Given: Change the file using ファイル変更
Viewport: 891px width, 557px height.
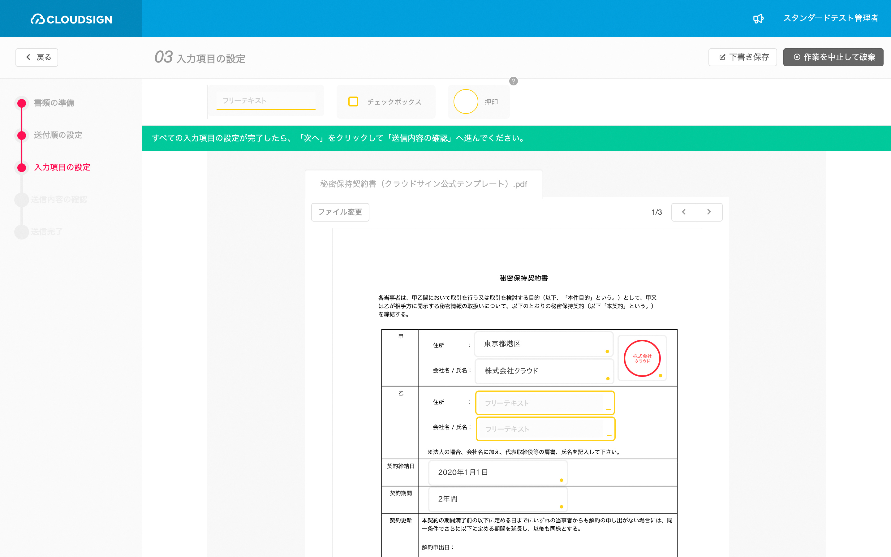Looking at the screenshot, I should [340, 212].
